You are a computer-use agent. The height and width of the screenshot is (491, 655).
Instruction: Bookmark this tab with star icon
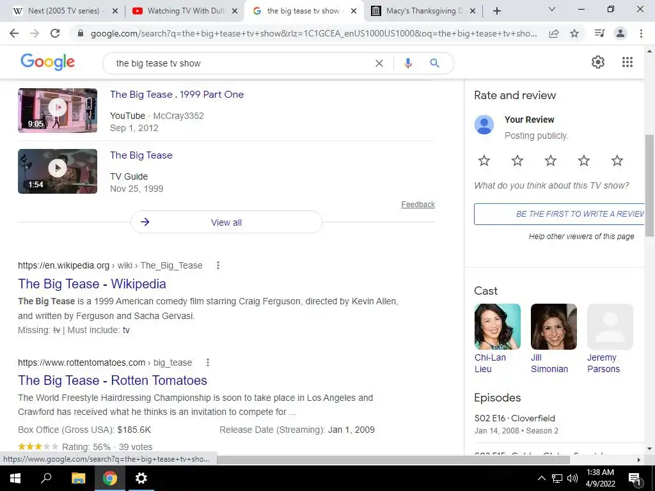(x=574, y=33)
